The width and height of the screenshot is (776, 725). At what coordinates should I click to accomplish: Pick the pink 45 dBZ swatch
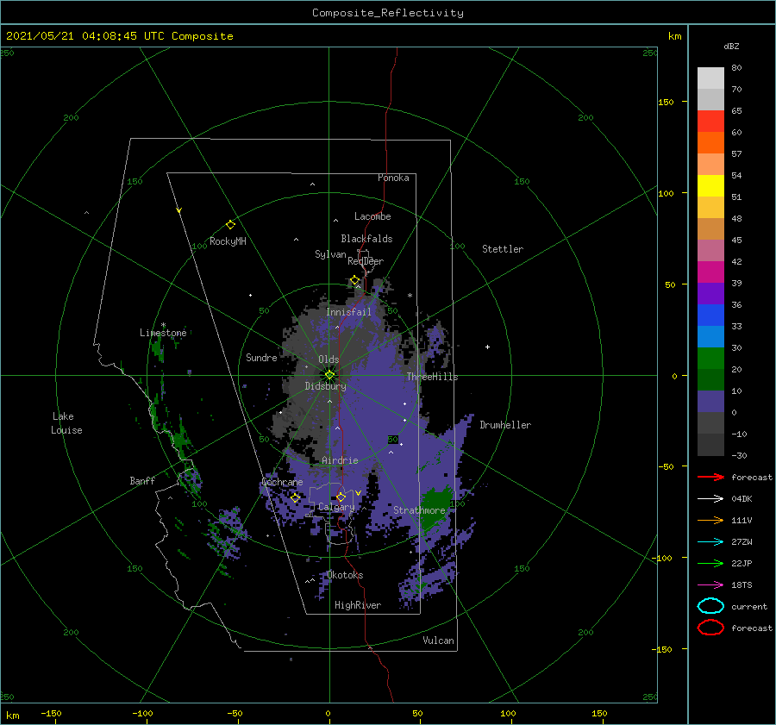710,250
